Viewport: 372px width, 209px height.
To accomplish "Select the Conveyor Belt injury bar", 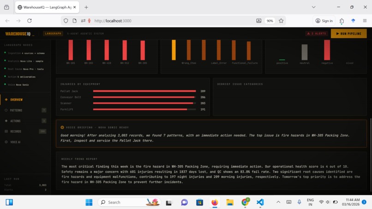I will pos(144,97).
